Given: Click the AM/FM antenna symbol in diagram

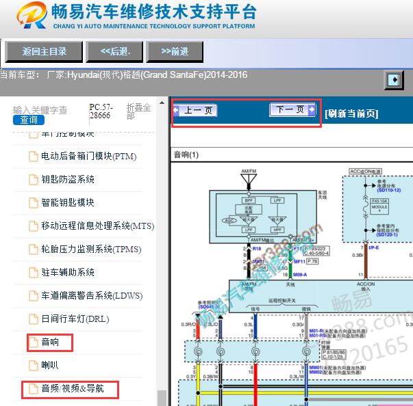Looking at the screenshot, I should [249, 180].
